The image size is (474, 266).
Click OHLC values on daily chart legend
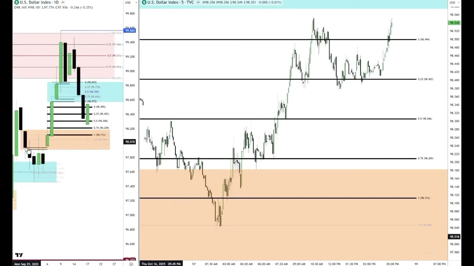coord(54,7)
